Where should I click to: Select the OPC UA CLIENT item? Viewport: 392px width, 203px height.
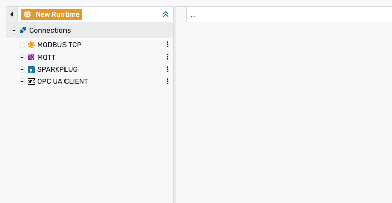(62, 81)
